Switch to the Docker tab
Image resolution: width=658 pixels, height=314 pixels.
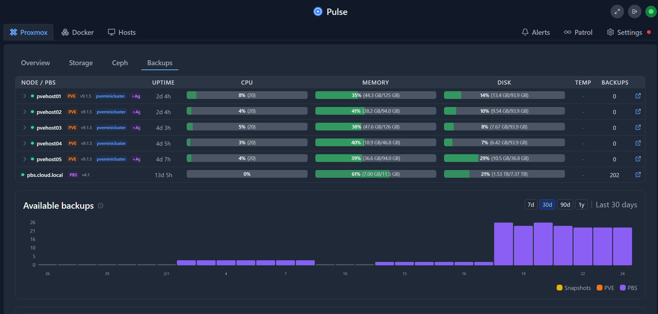pyautogui.click(x=77, y=32)
